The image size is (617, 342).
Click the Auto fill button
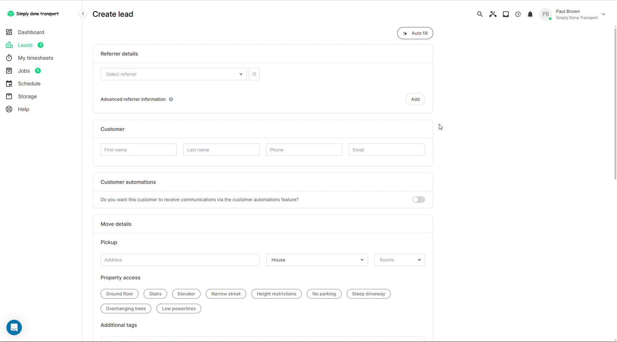[415, 33]
